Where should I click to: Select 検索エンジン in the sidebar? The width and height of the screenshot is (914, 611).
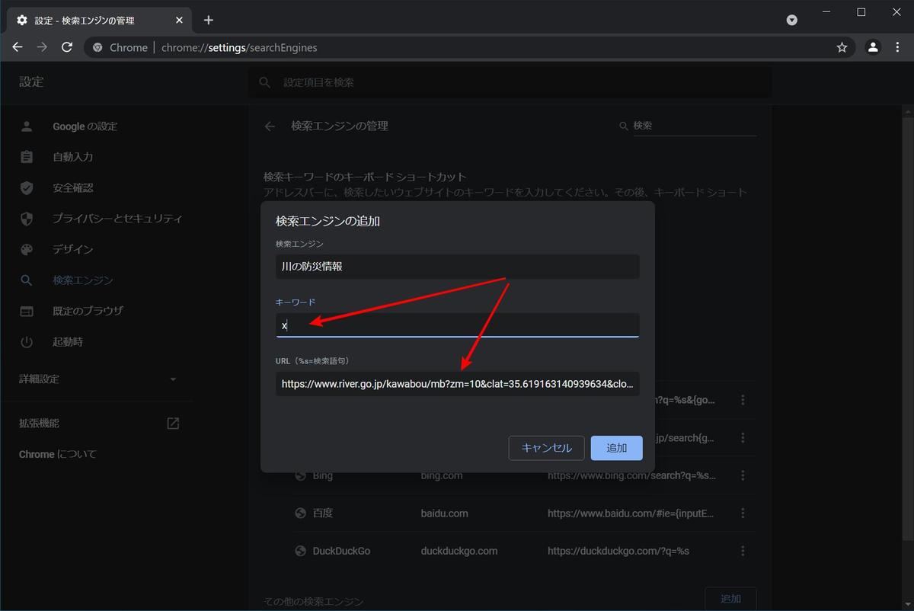(82, 280)
